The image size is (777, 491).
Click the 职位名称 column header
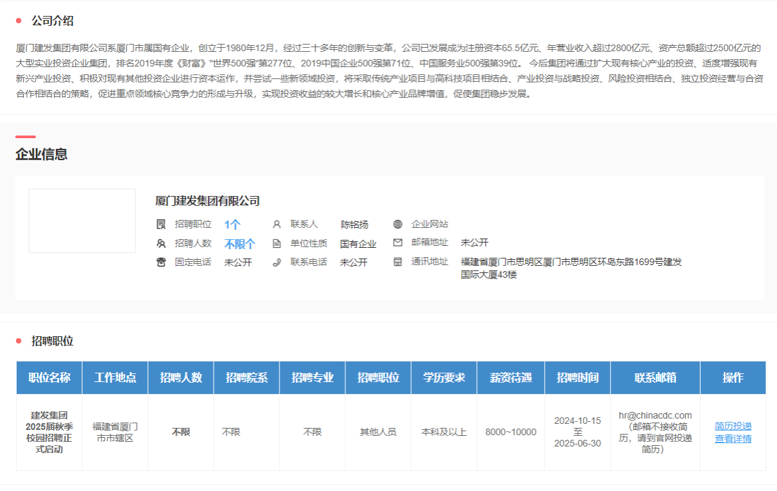click(x=49, y=377)
